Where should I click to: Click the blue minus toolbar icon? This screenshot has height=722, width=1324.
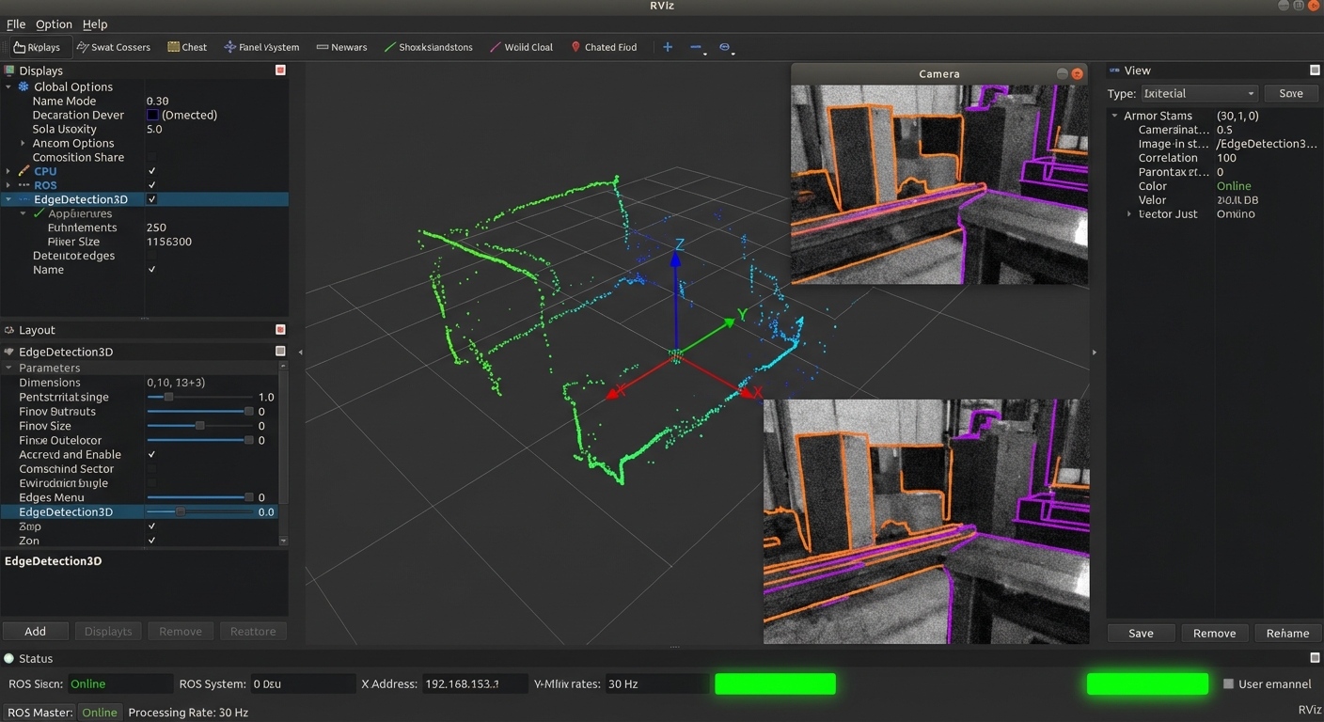coord(696,47)
